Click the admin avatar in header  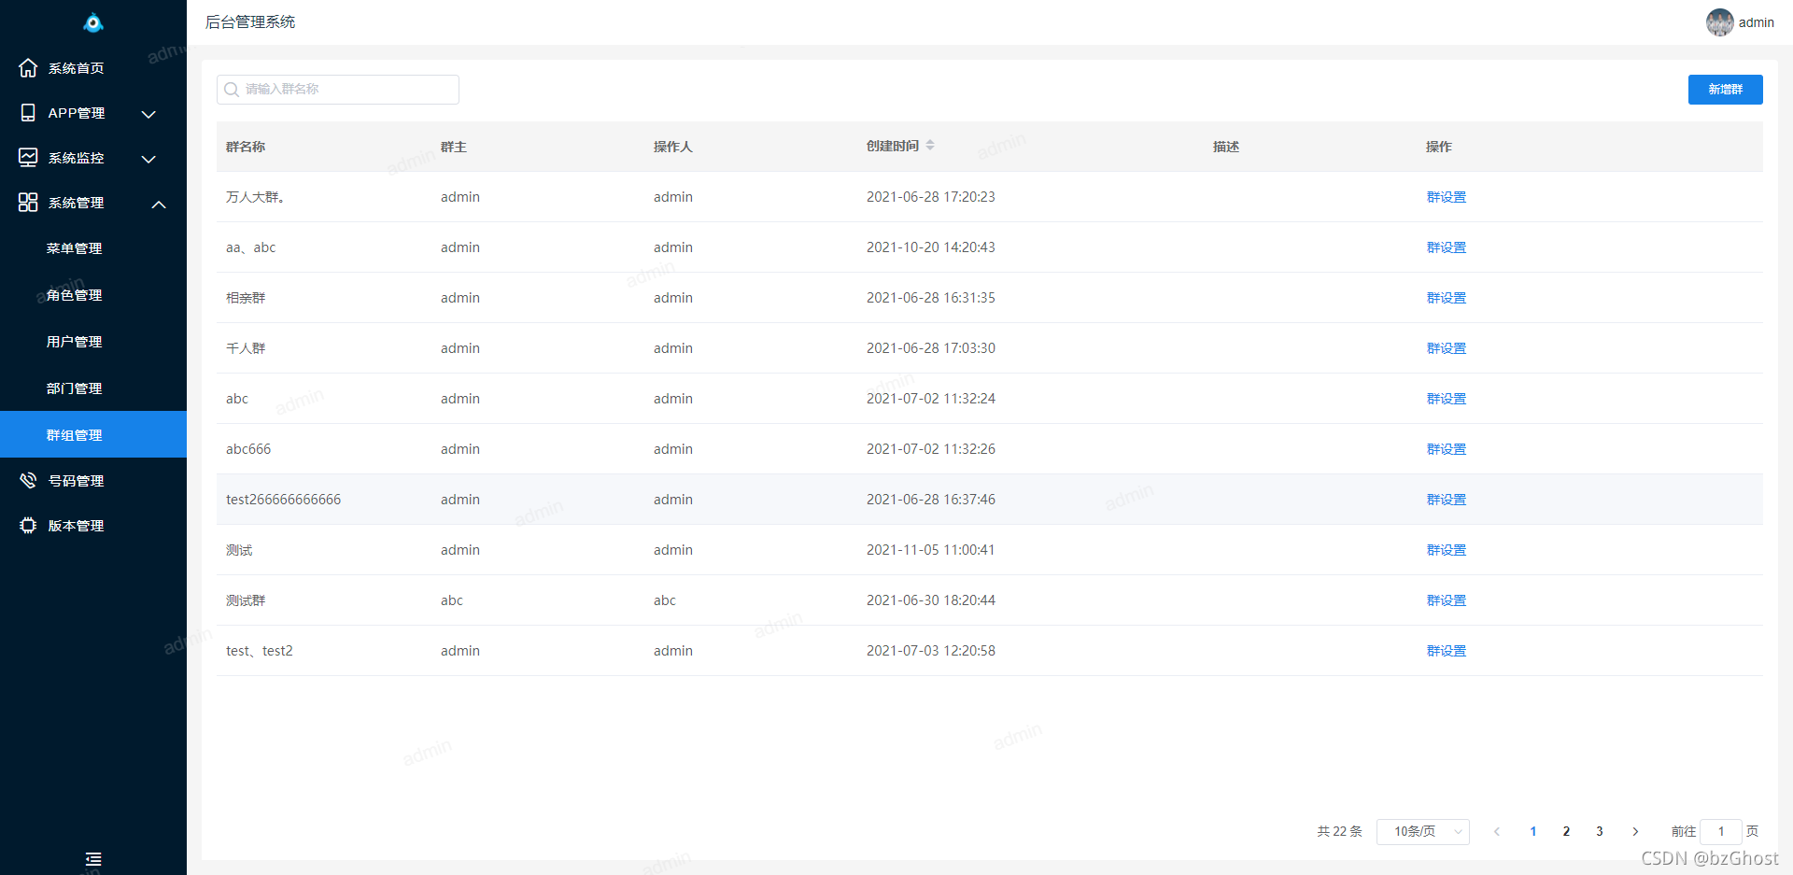click(1719, 22)
